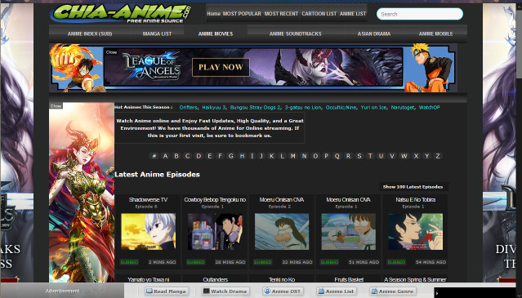The height and width of the screenshot is (298, 522).
Task: Go to the ANIME MOVIES tab
Action: (x=216, y=34)
